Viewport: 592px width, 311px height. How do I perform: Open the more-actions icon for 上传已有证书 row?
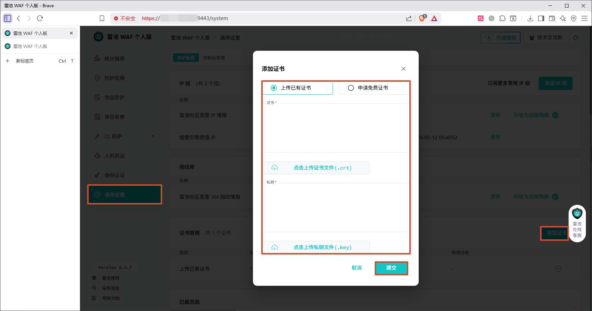(x=558, y=269)
